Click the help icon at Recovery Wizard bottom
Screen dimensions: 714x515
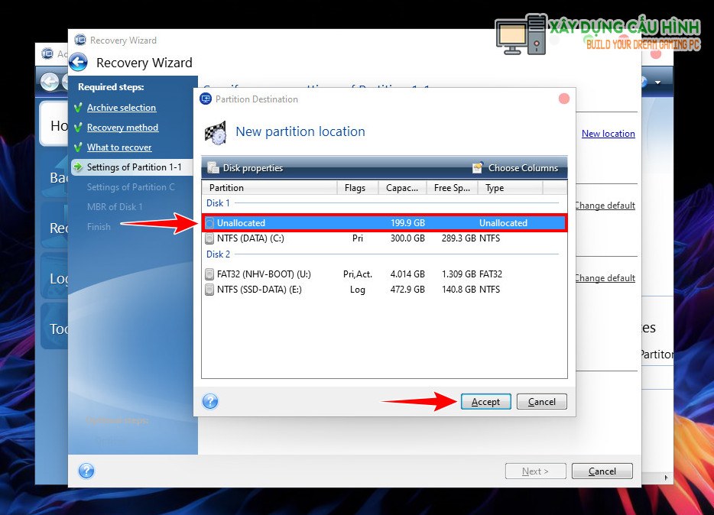pos(86,471)
